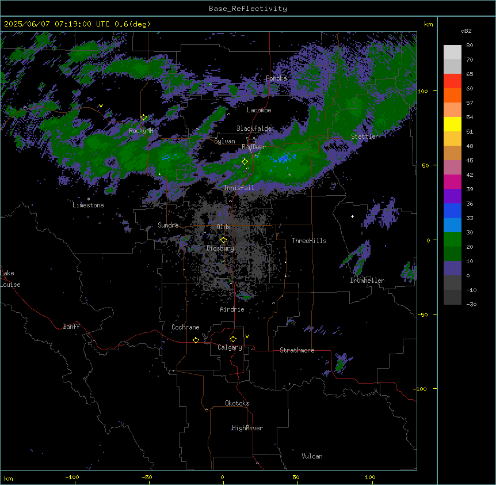The height and width of the screenshot is (485, 496).
Task: Click the Calgary city label
Action: (230, 347)
